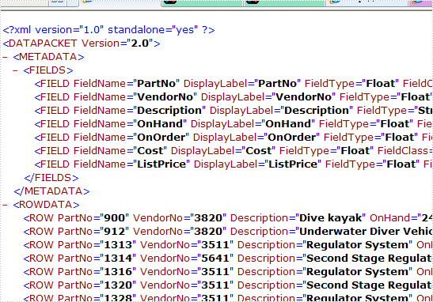
Task: Select PartNo value "1313"
Action: pyautogui.click(x=118, y=245)
